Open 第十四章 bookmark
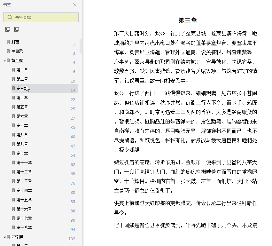 (24, 190)
